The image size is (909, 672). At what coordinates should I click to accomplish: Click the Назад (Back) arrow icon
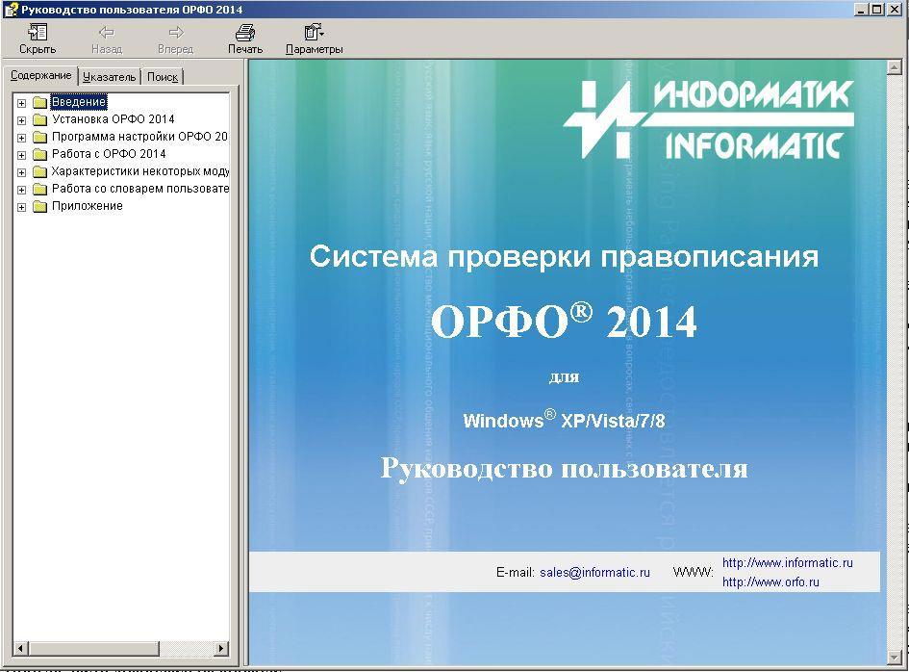[107, 33]
